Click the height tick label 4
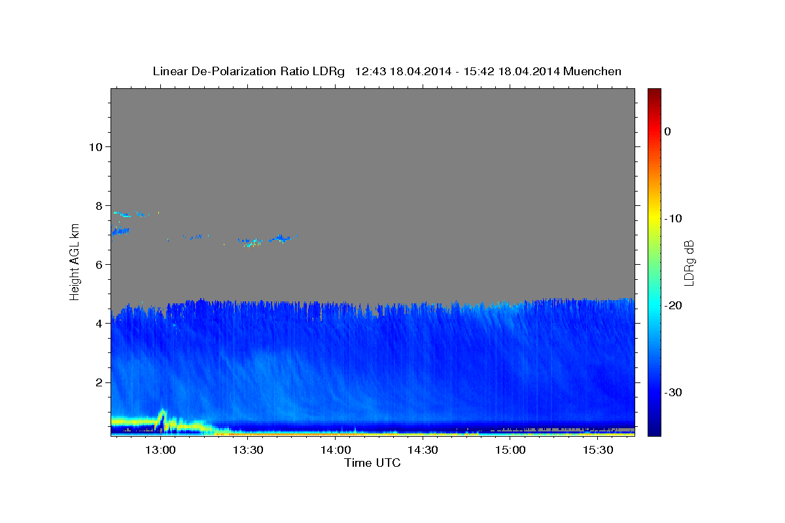The width and height of the screenshot is (785, 523). [98, 323]
